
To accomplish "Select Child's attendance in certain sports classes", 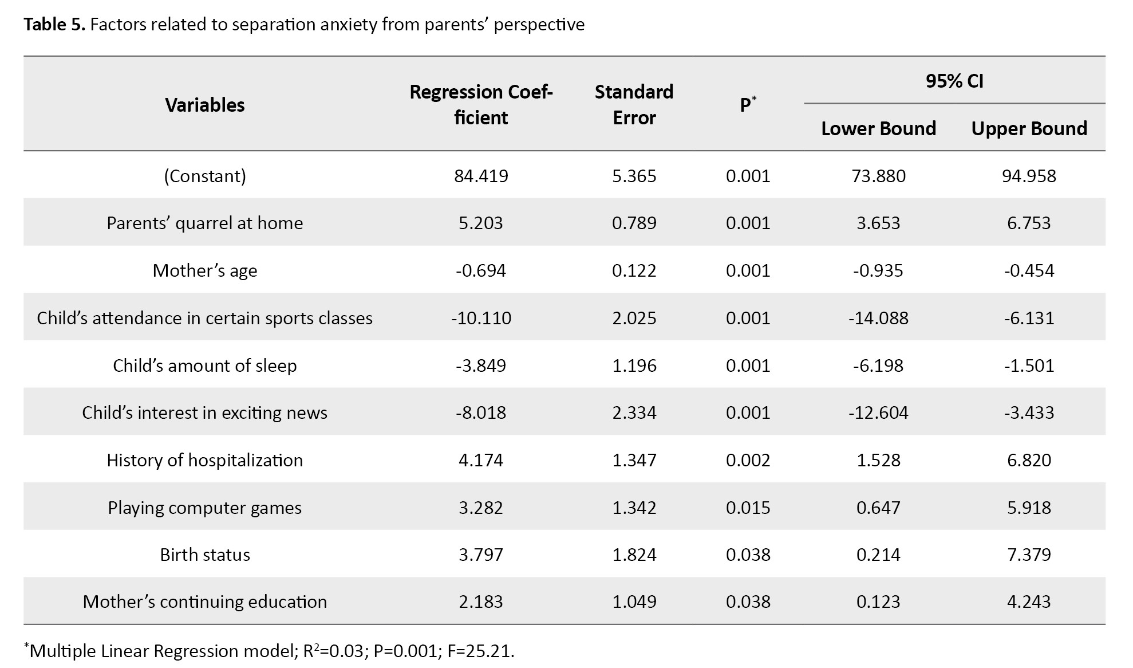I will [x=204, y=318].
